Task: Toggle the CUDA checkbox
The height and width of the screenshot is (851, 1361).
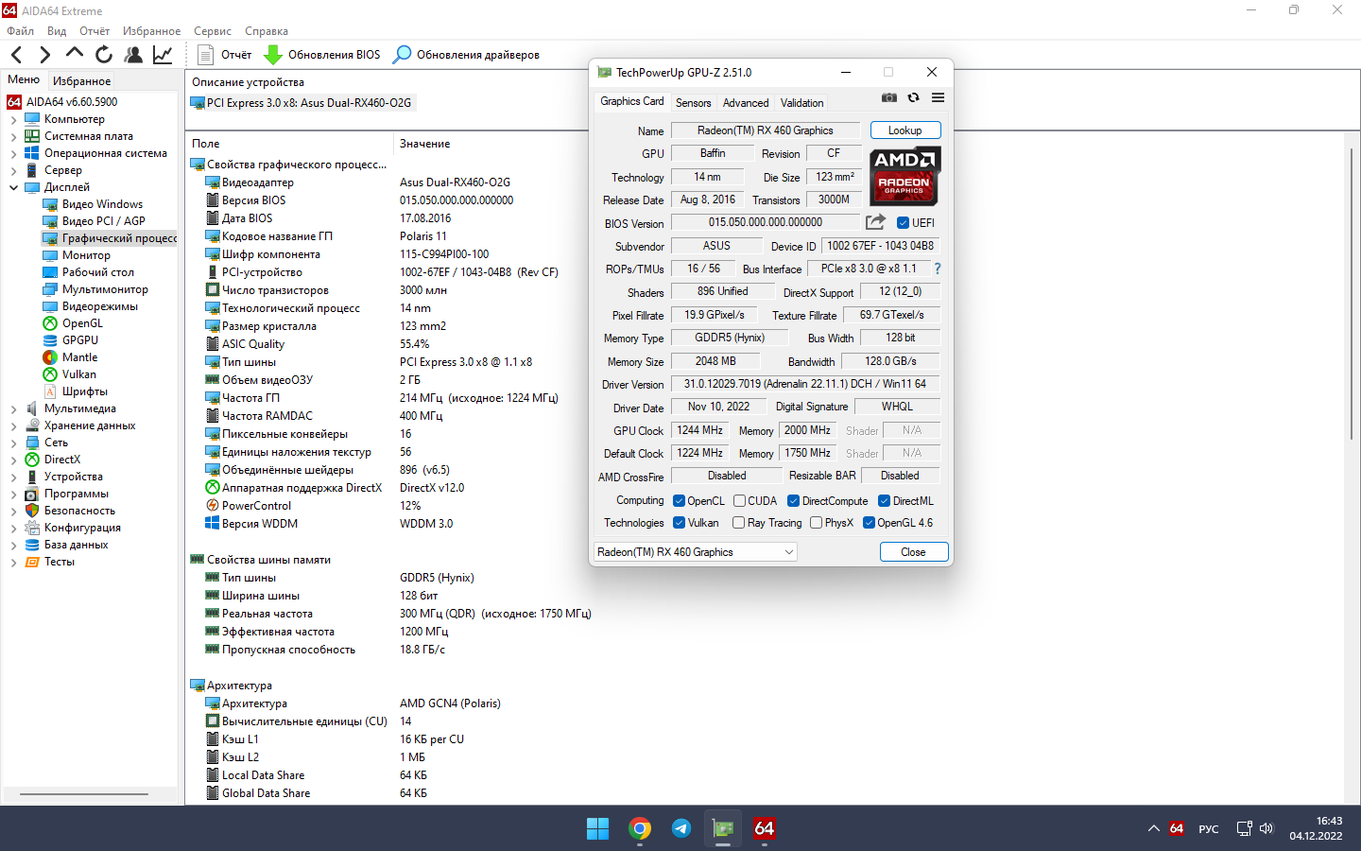Action: pos(739,501)
